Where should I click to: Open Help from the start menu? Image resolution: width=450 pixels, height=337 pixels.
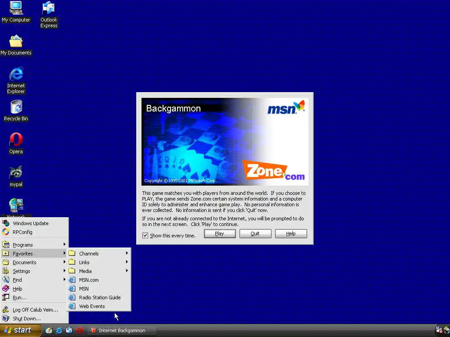pyautogui.click(x=34, y=289)
